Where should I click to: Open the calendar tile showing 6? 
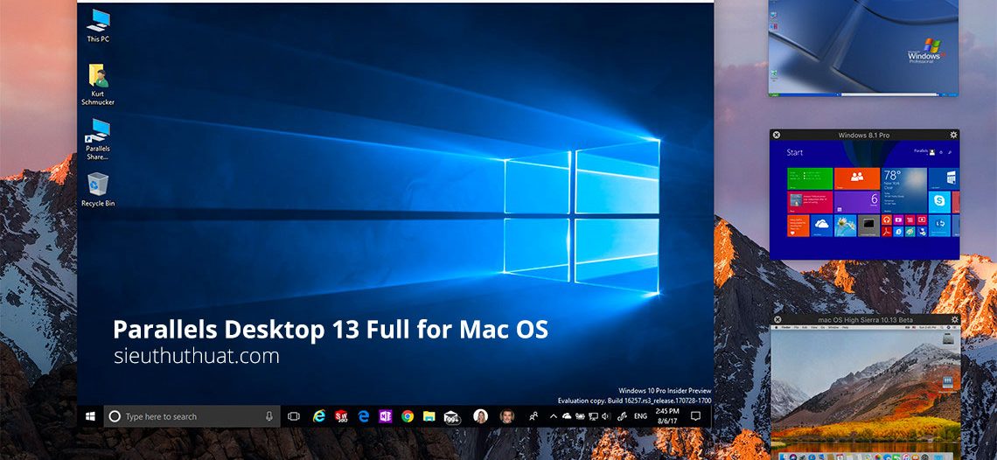(857, 202)
